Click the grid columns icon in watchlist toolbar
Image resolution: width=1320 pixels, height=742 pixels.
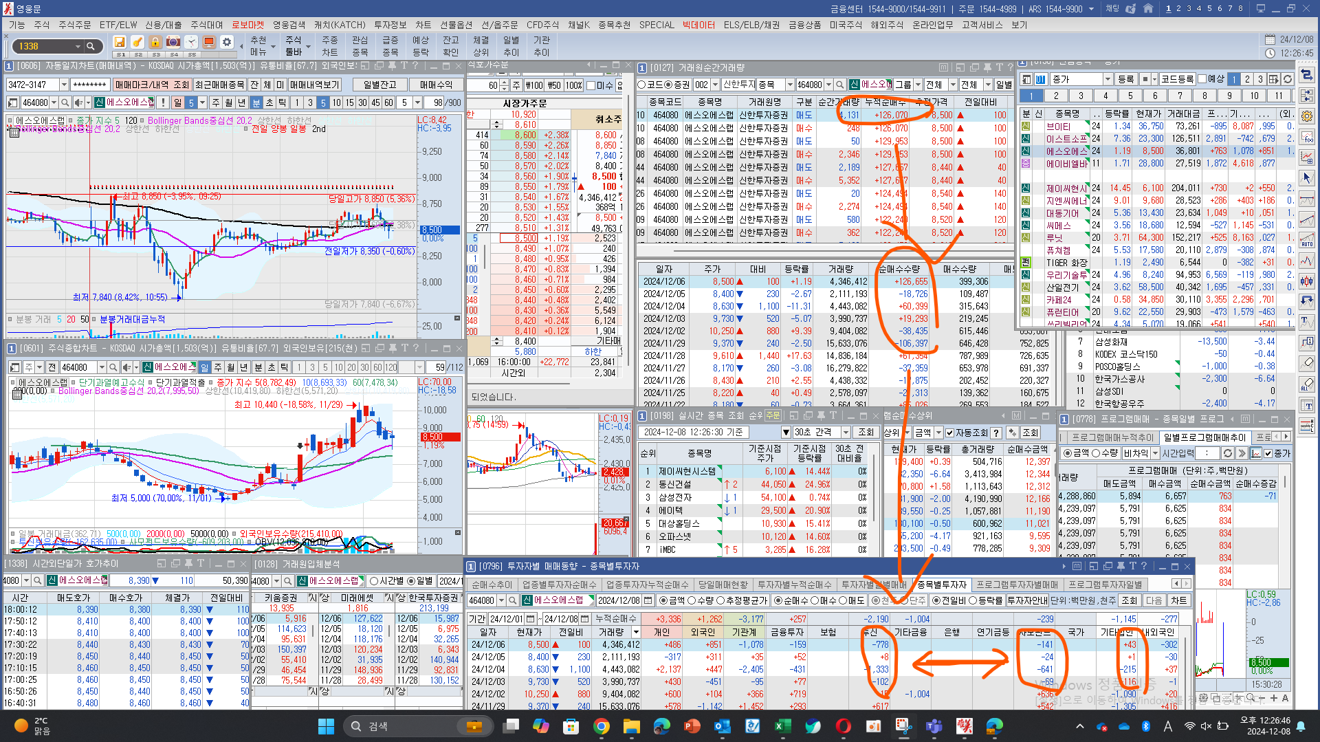pos(1273,79)
